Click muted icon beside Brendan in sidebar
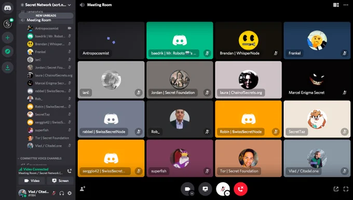353x200 pixels. [x=70, y=44]
